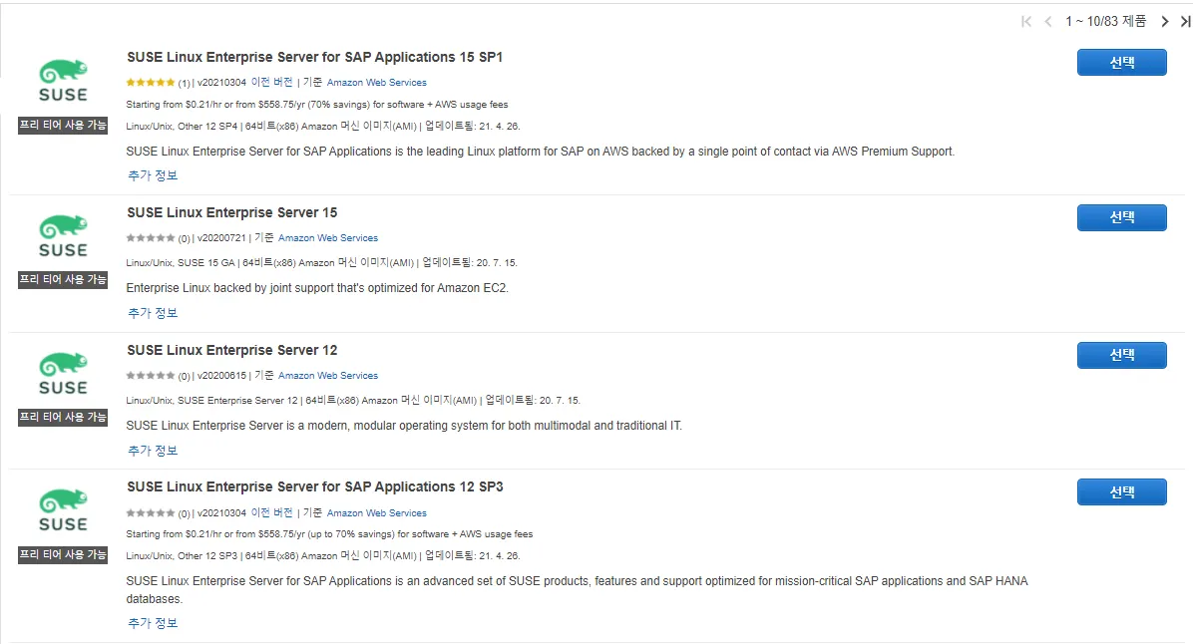Click 'leading Linux platform for SAP on AWS' description
This screenshot has height=644, width=1193.
pos(541,152)
